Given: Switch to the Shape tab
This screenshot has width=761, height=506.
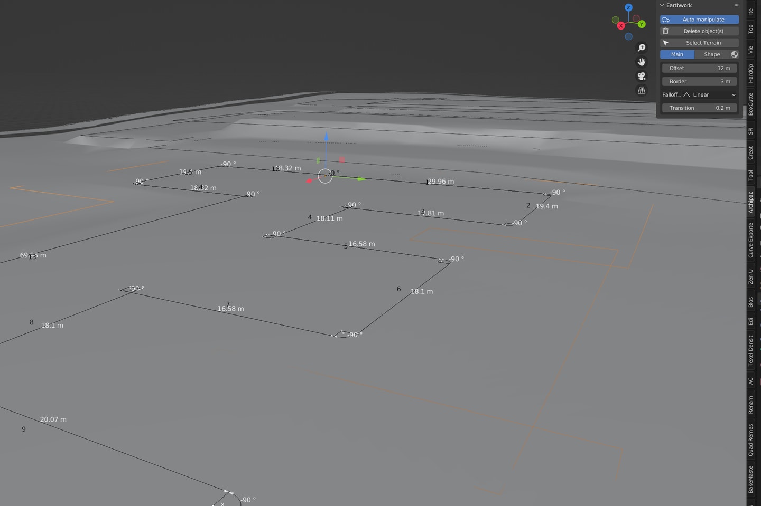Looking at the screenshot, I should (x=712, y=54).
